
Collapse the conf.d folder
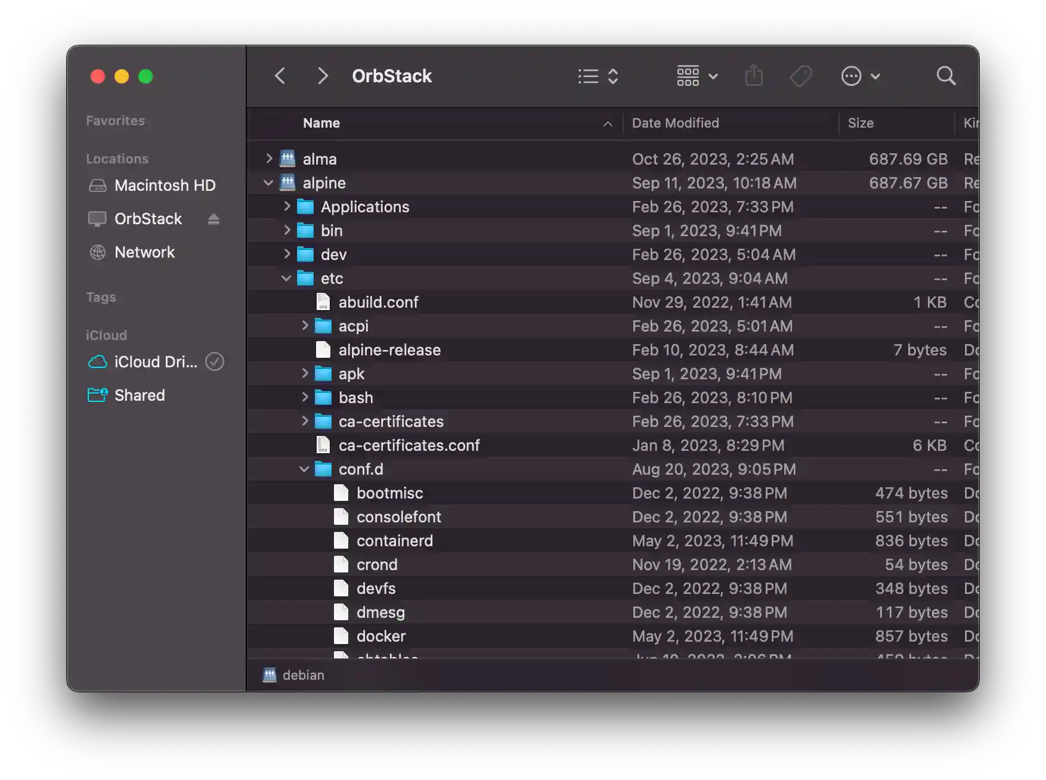point(304,469)
